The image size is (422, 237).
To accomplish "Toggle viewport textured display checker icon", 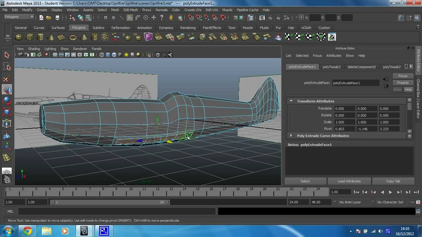I will pos(120,55).
